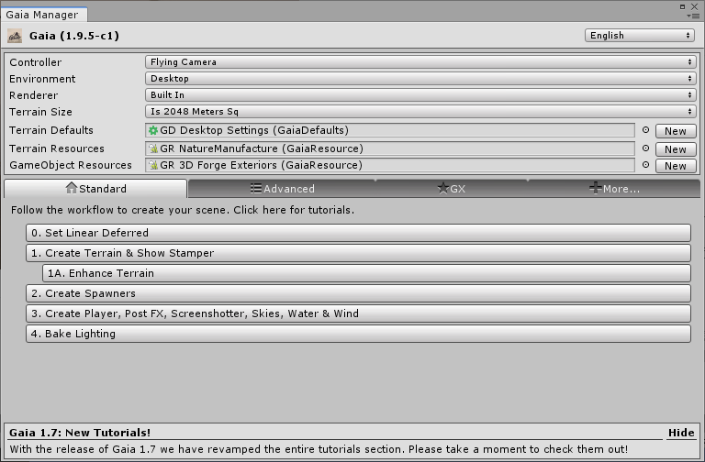Open the Environment Desktop dropdown
The width and height of the screenshot is (705, 462).
(x=420, y=79)
